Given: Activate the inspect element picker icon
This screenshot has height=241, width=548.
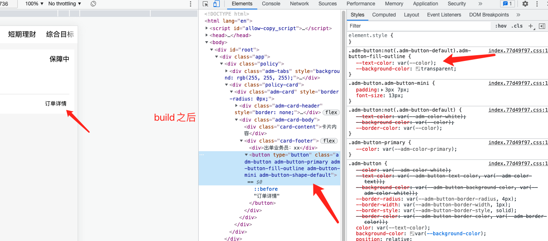Looking at the screenshot, I should tap(206, 4).
